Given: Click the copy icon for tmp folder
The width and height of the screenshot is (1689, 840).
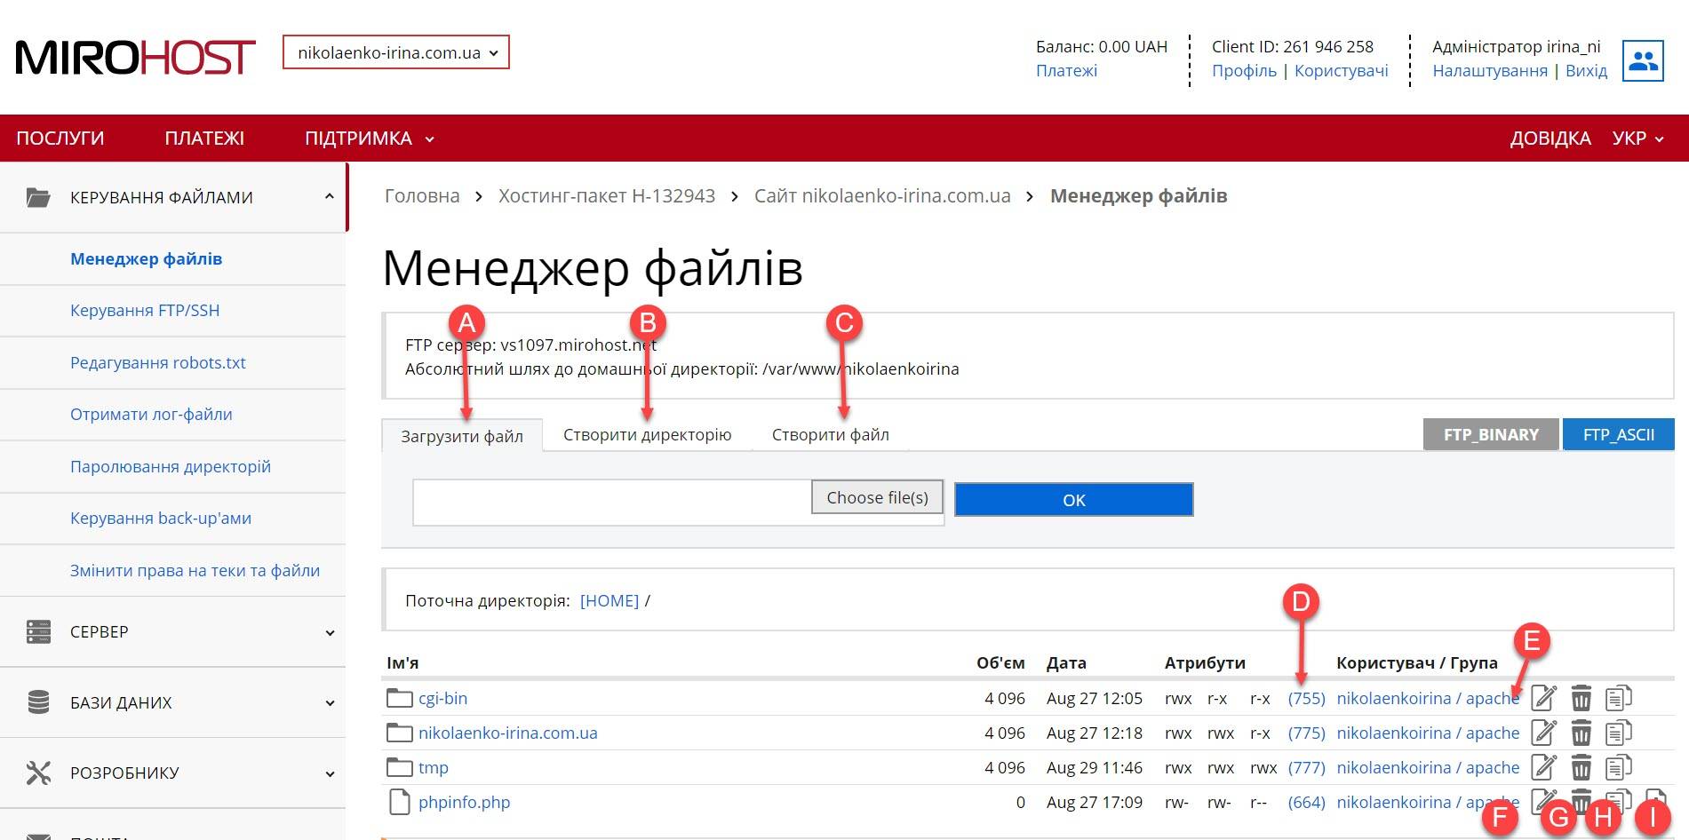Looking at the screenshot, I should (x=1619, y=767).
